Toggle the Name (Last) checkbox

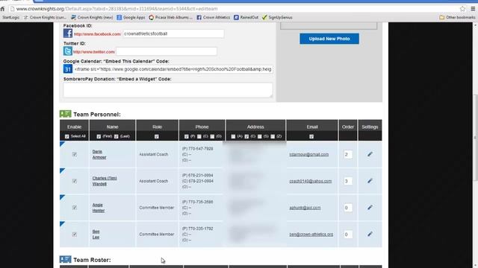[x=117, y=136]
